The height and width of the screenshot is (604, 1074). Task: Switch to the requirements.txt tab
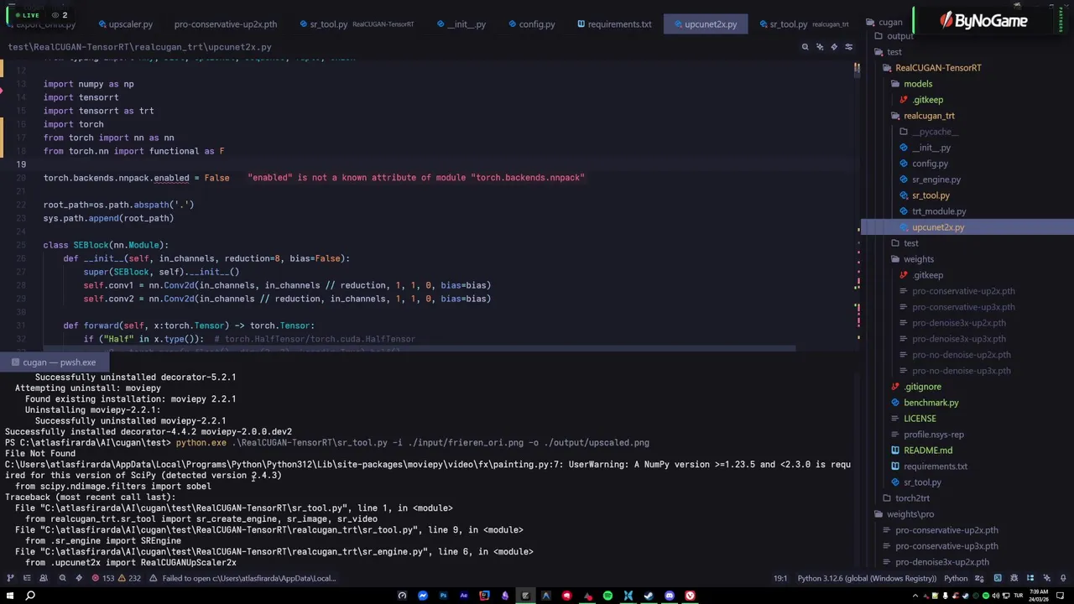click(x=613, y=24)
